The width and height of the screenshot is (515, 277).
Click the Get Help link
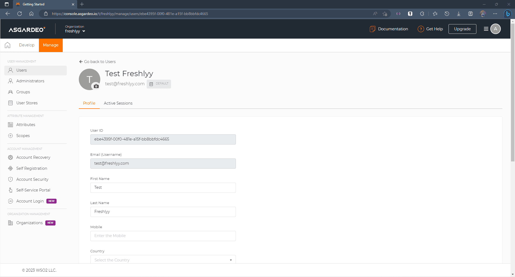[435, 29]
